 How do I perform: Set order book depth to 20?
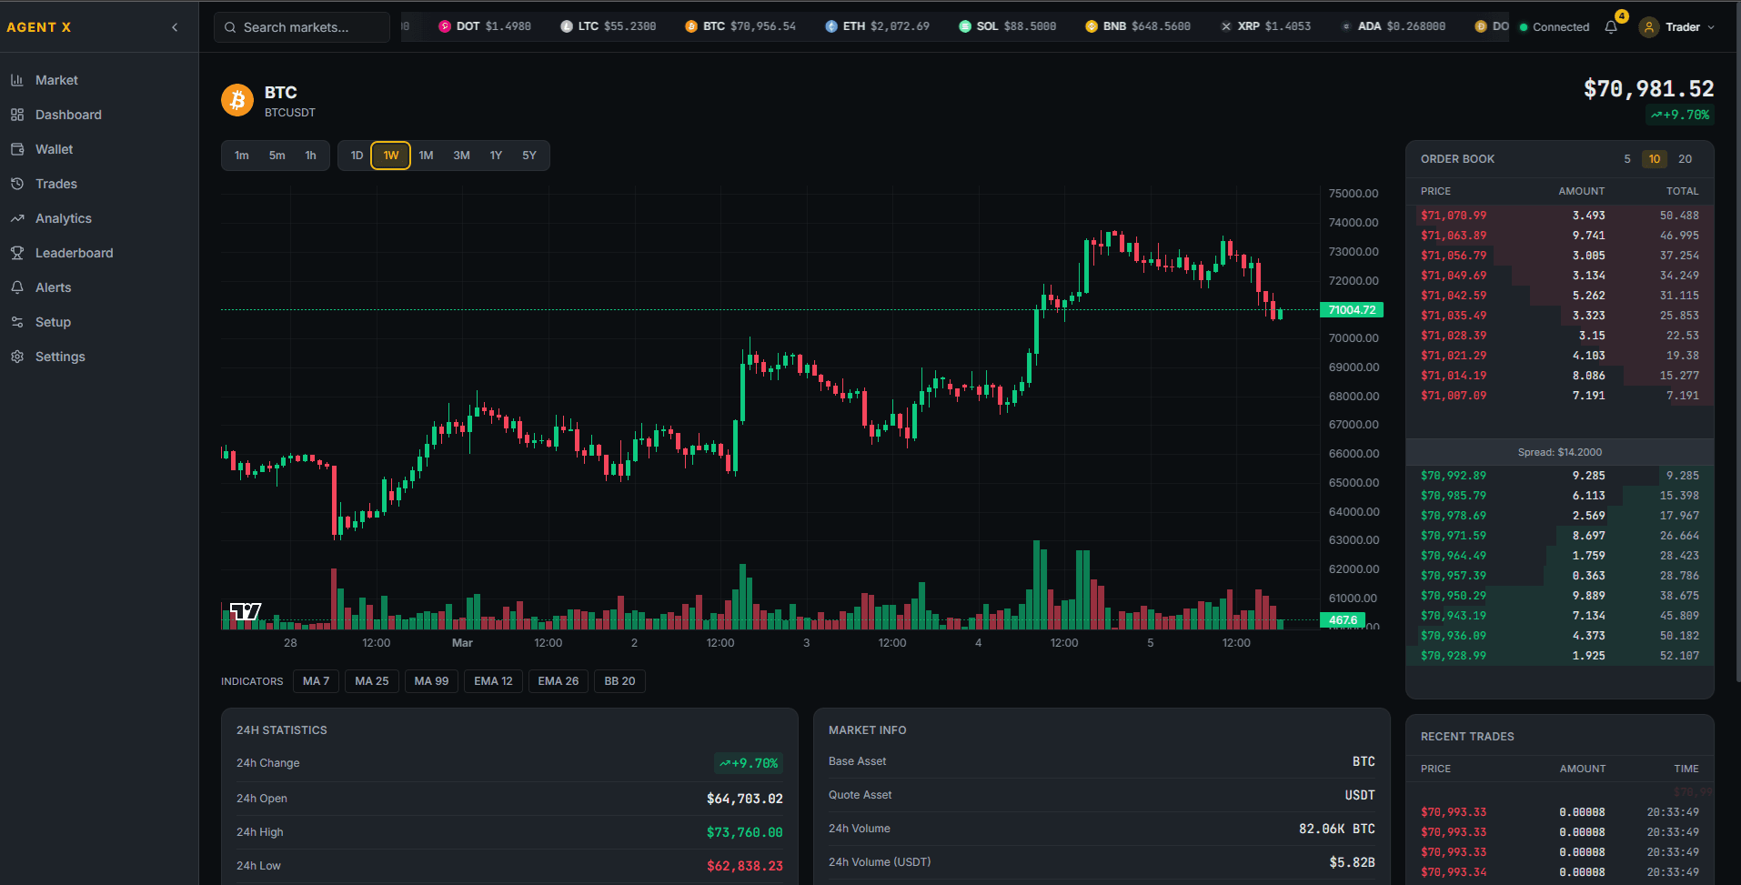point(1684,158)
